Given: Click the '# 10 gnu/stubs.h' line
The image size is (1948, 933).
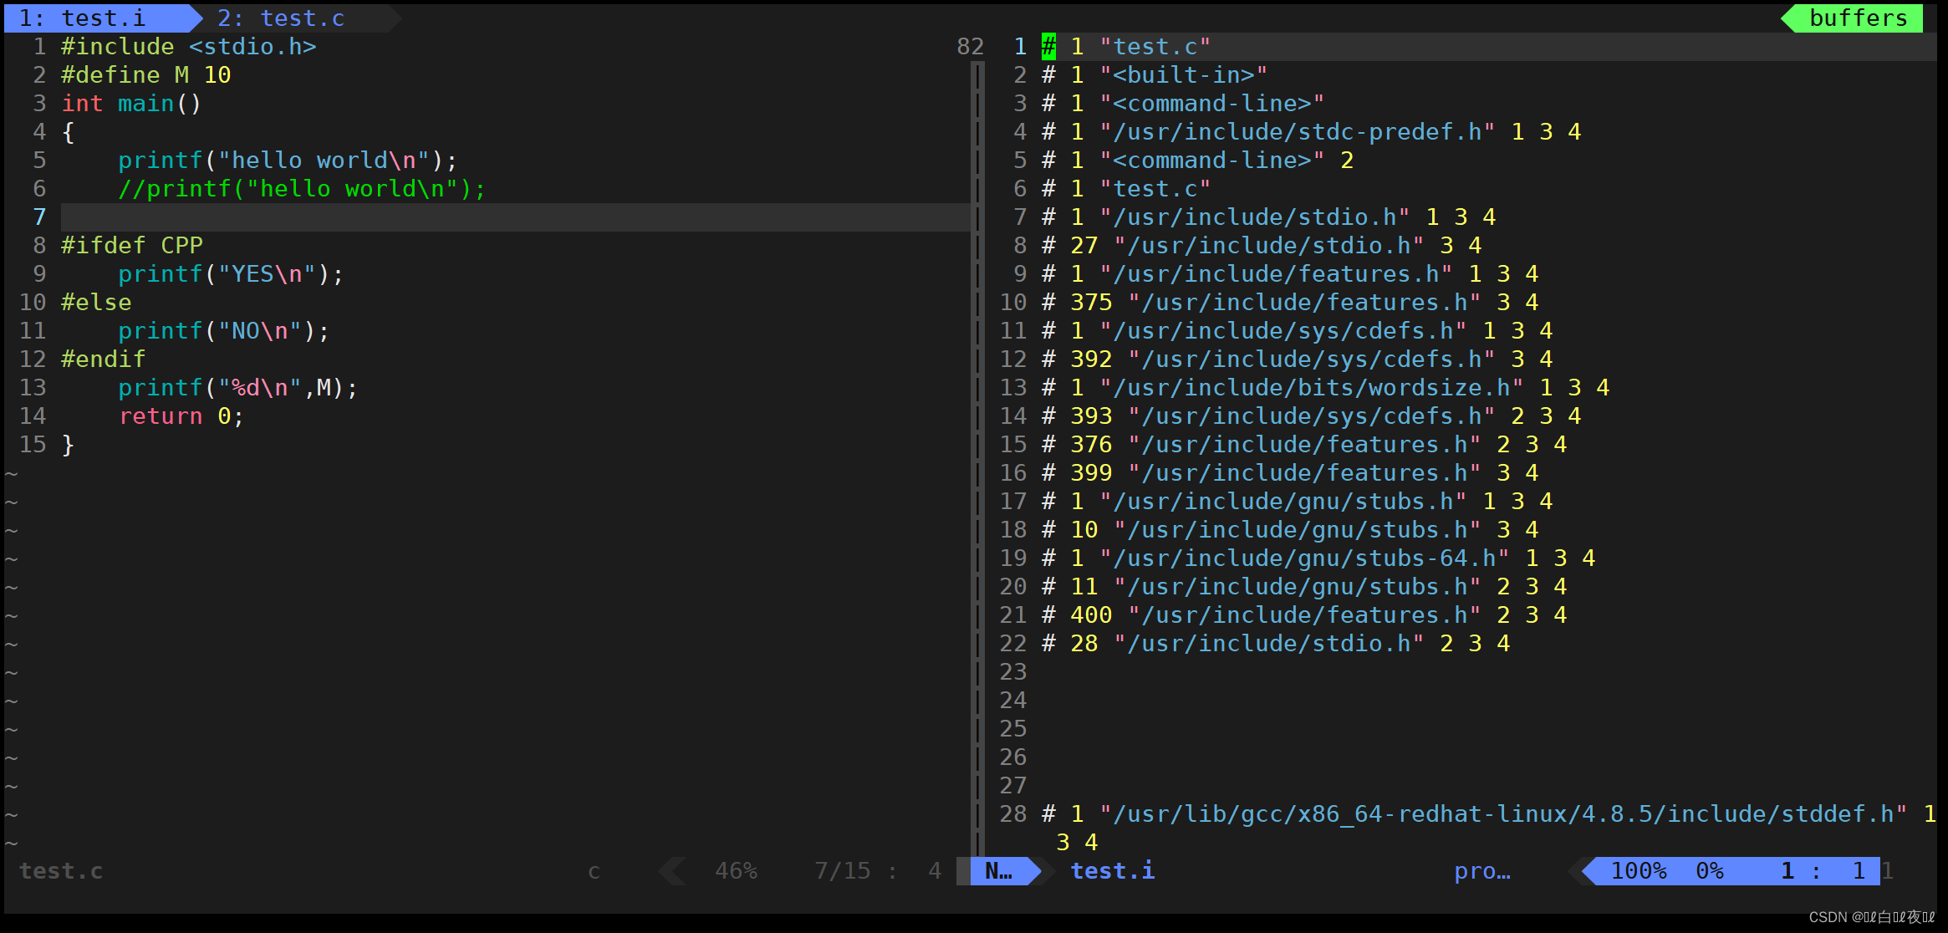Looking at the screenshot, I should point(1291,529).
